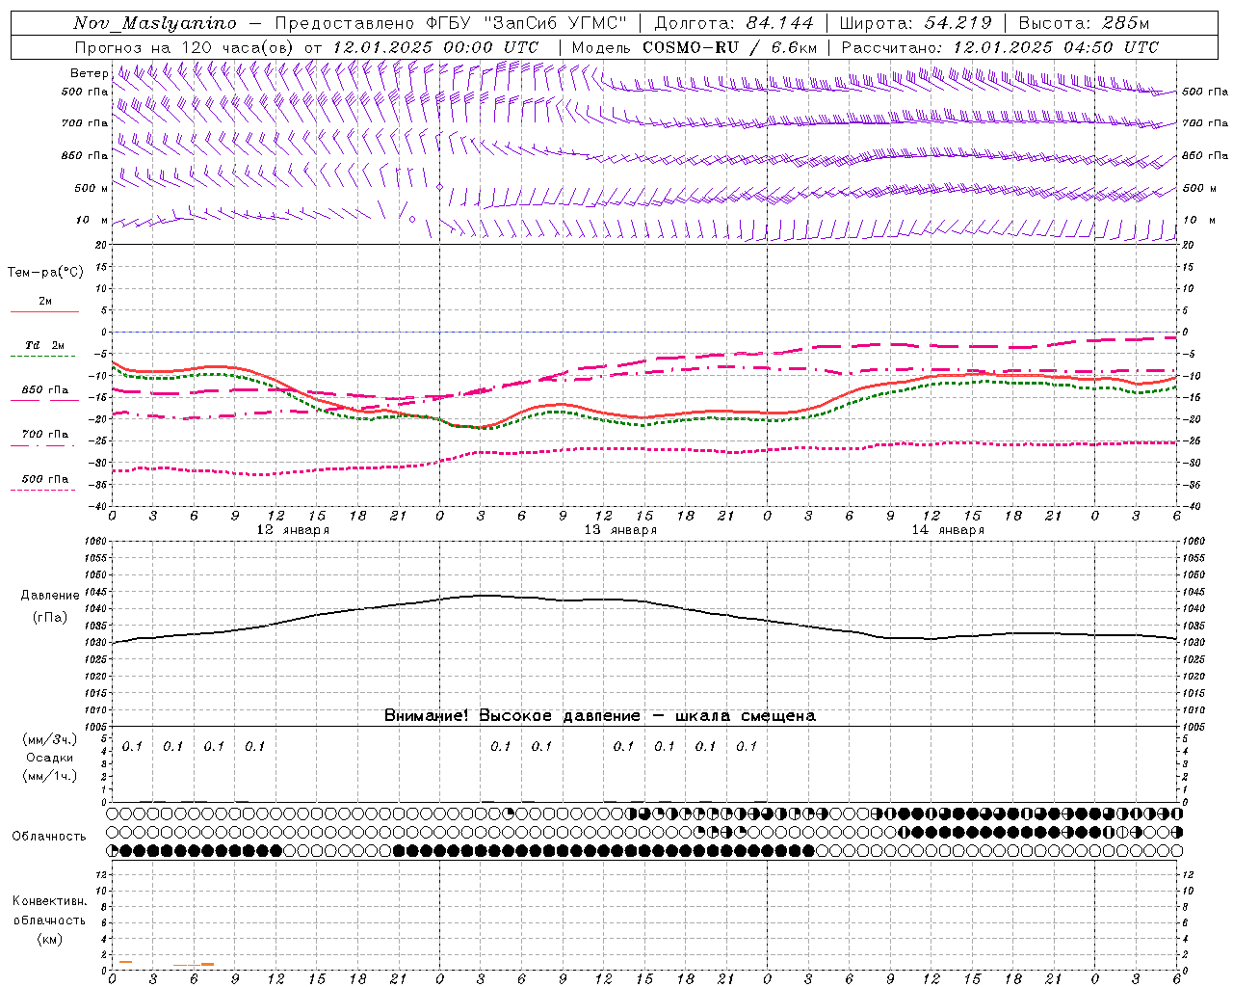Click the (км) unit under convective cloud label
Image resolution: width=1233 pixels, height=987 pixels.
49,939
